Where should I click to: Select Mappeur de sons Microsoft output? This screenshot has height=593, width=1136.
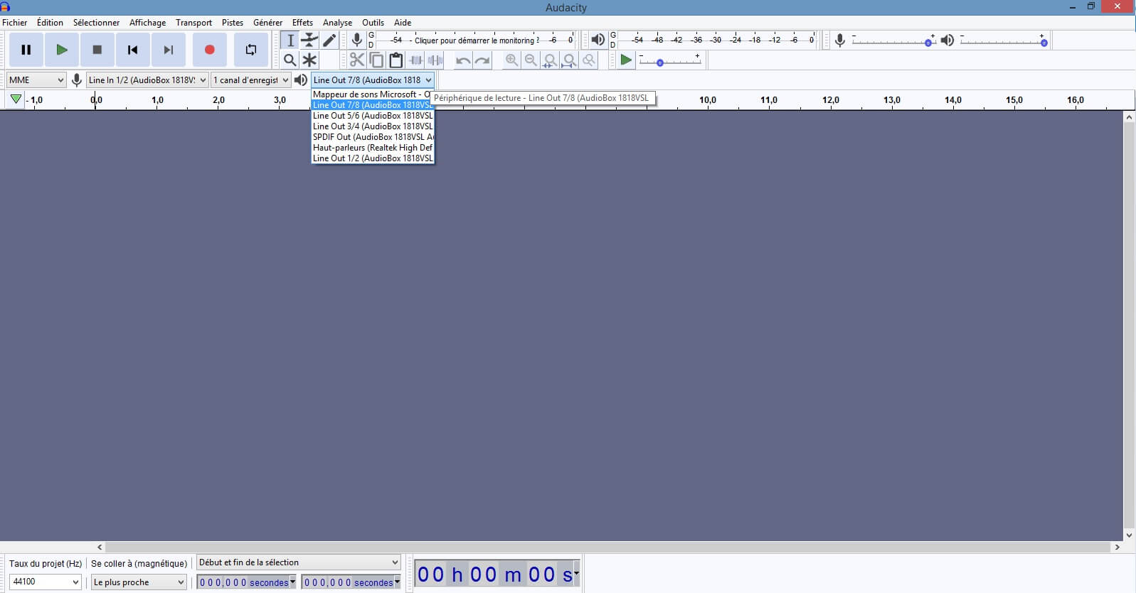tap(373, 94)
